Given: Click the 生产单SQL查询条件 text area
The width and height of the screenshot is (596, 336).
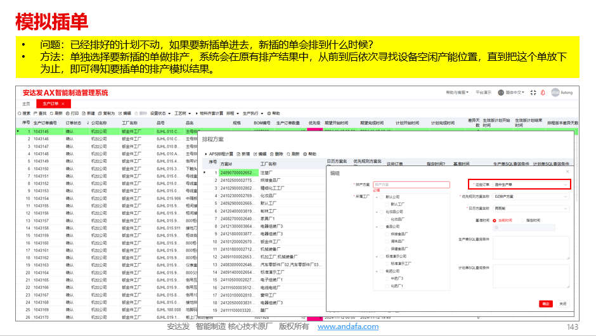Looking at the screenshot, I should [531, 248].
